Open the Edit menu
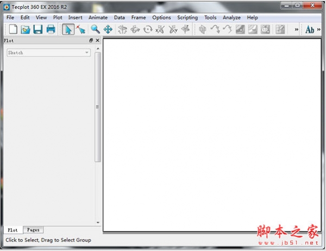 [25, 17]
